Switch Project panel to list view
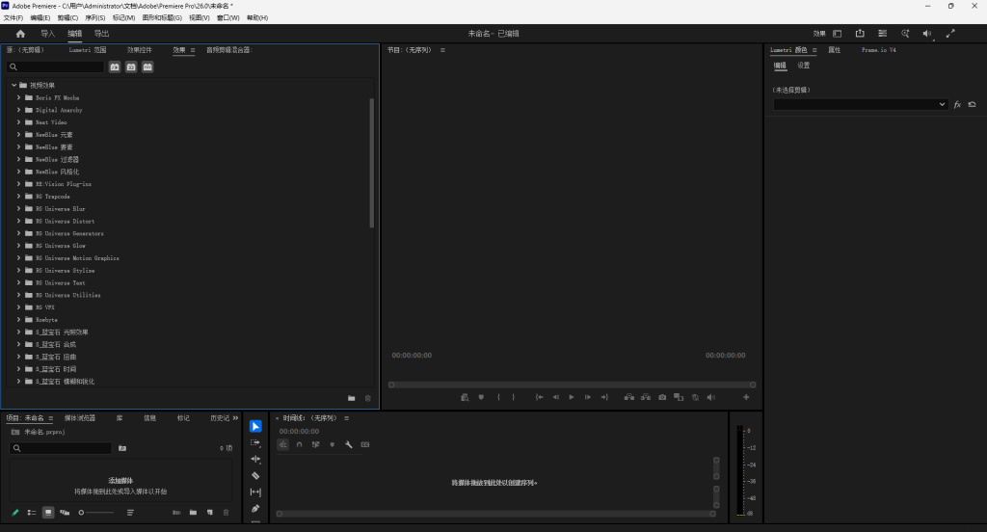Screen dimensions: 987x532 [x=32, y=513]
